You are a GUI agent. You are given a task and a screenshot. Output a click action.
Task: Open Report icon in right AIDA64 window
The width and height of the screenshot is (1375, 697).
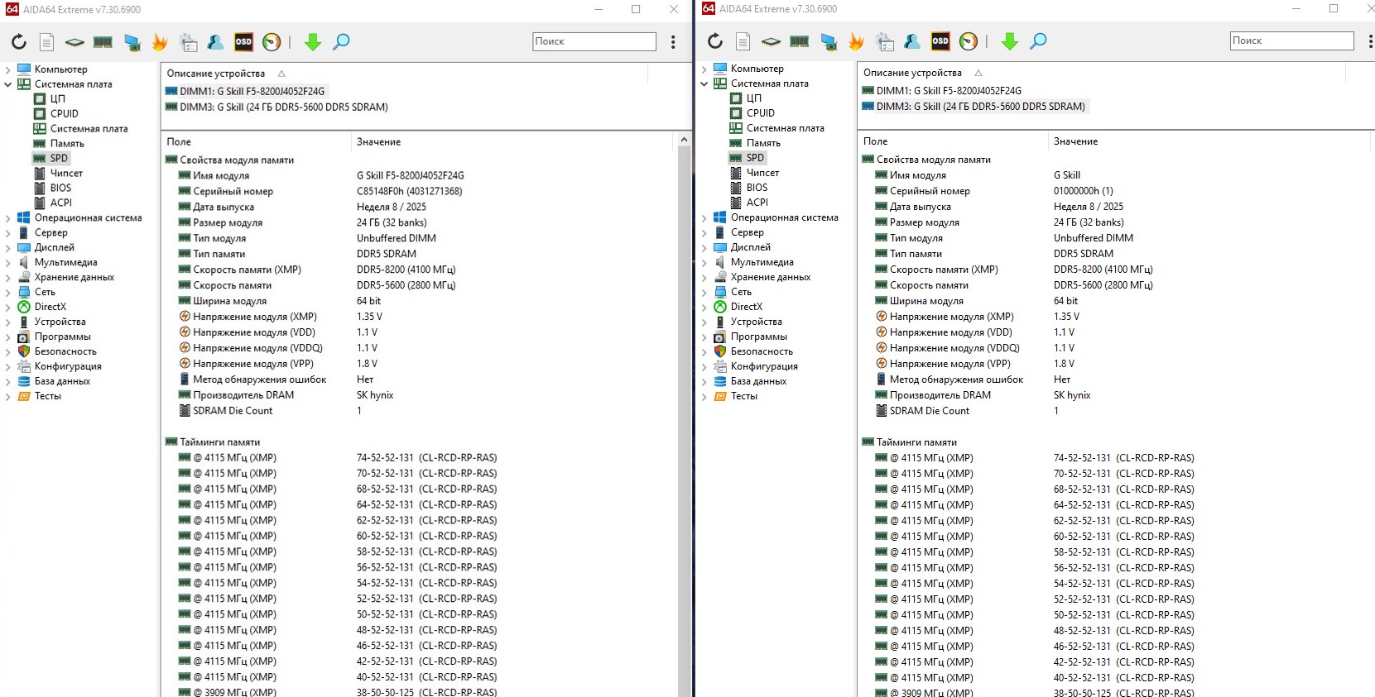tap(743, 41)
